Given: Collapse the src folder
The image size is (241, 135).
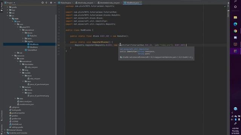Looking at the screenshot, I should click(7, 16).
